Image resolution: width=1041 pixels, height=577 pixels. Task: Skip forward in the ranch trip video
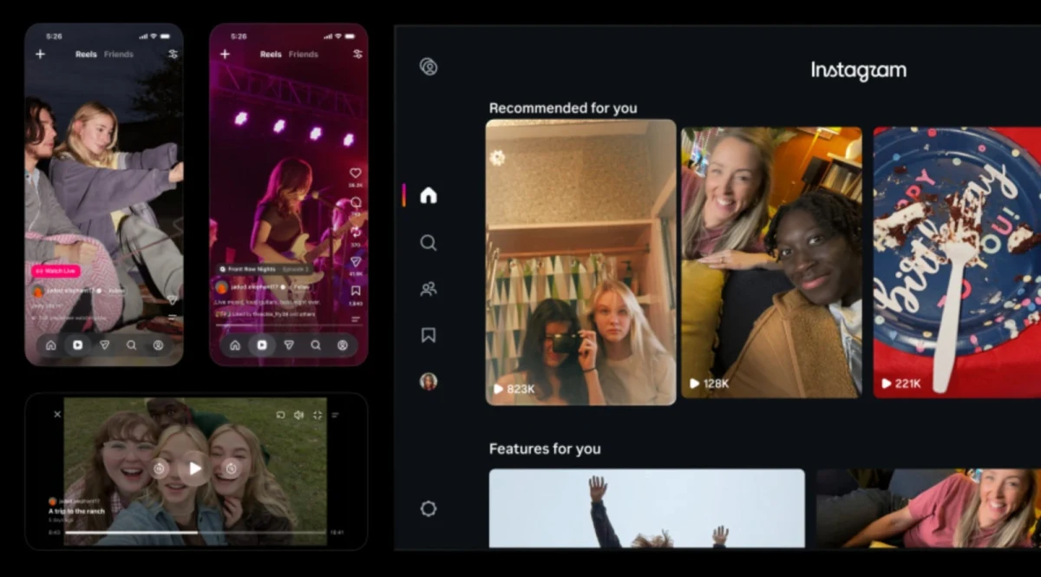[231, 469]
